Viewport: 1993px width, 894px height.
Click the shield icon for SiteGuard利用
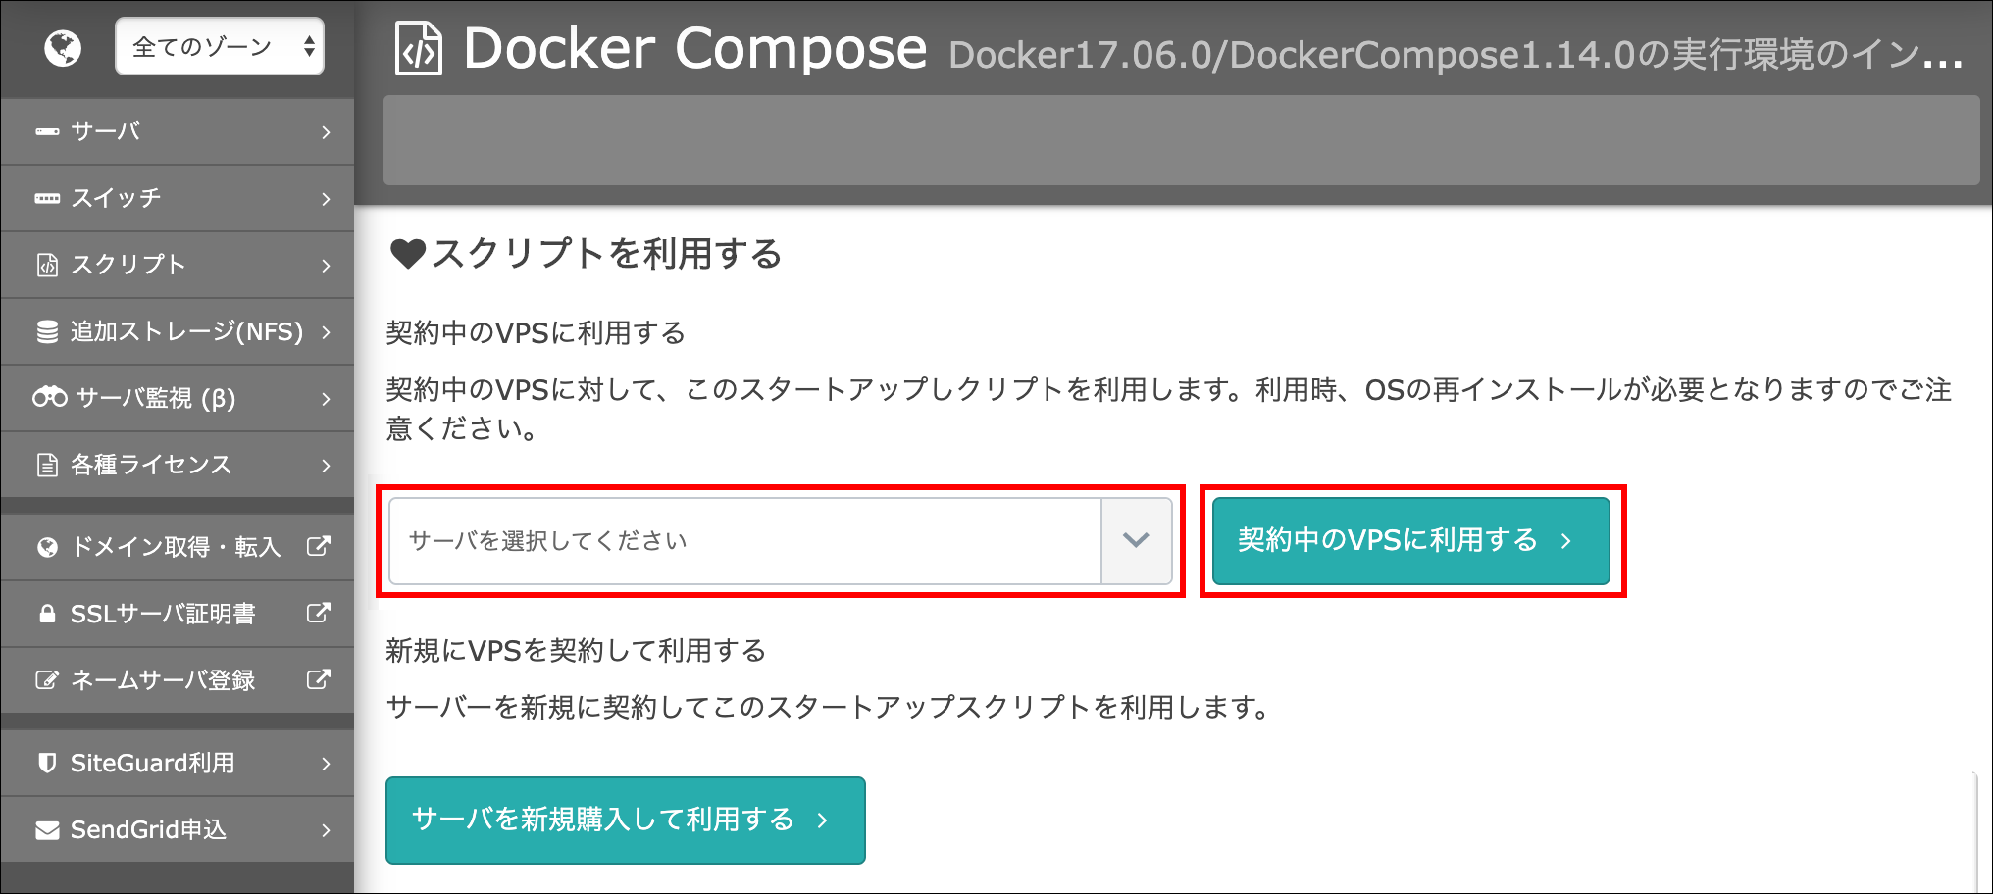[x=46, y=763]
